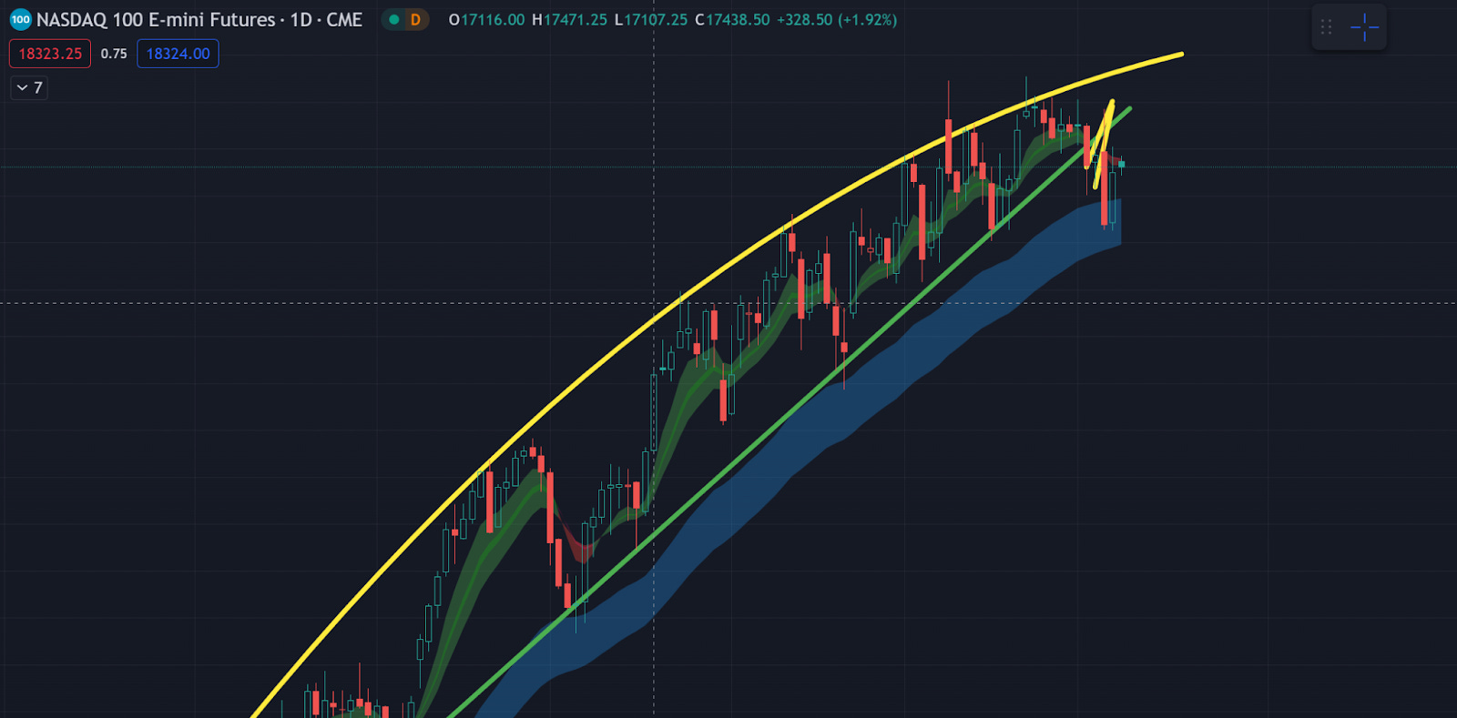Click the red sell price 18323.25 button
Screen dimensions: 1457x718
pos(50,54)
